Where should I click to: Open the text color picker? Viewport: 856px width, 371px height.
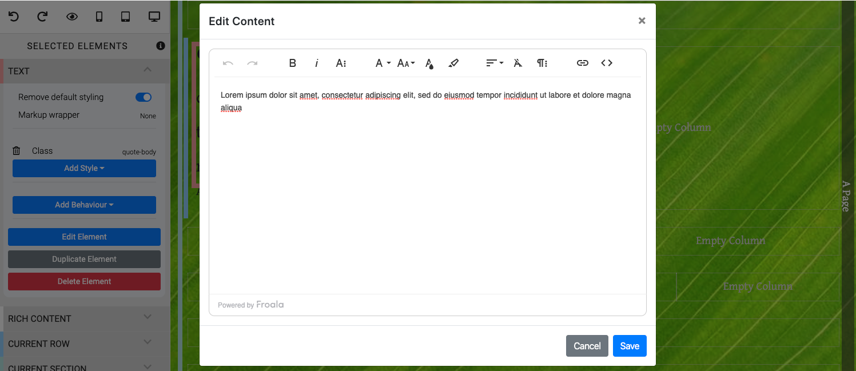429,63
